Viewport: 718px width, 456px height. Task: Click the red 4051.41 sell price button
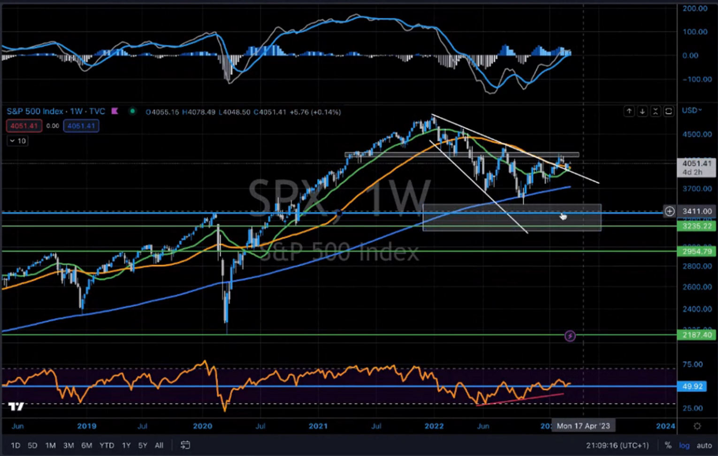click(x=24, y=126)
